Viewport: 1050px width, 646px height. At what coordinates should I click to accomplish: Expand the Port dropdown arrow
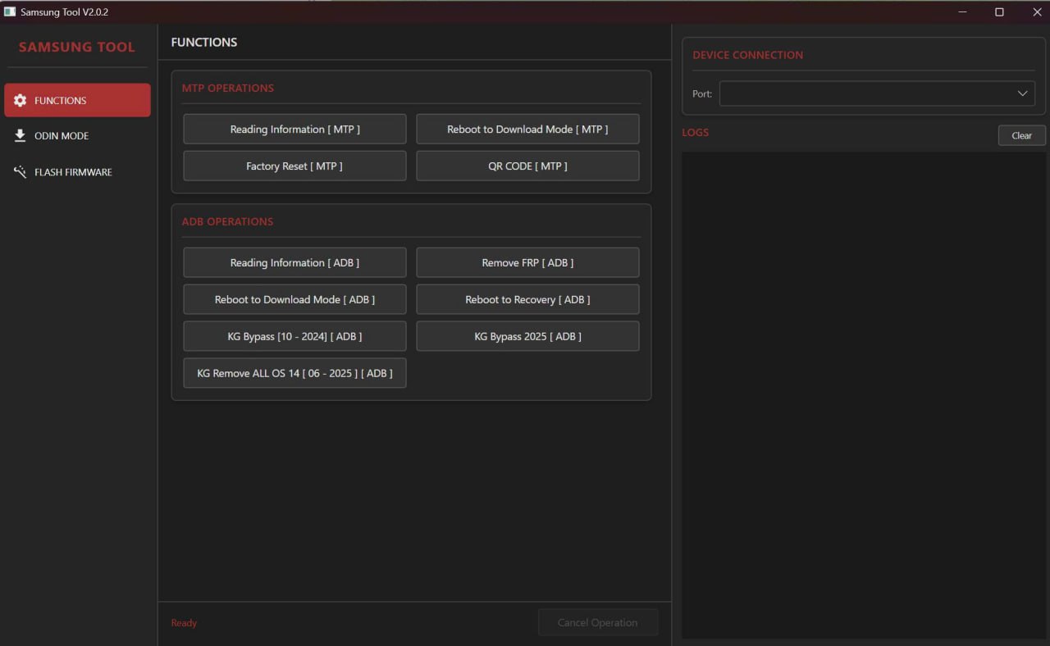pos(1022,93)
